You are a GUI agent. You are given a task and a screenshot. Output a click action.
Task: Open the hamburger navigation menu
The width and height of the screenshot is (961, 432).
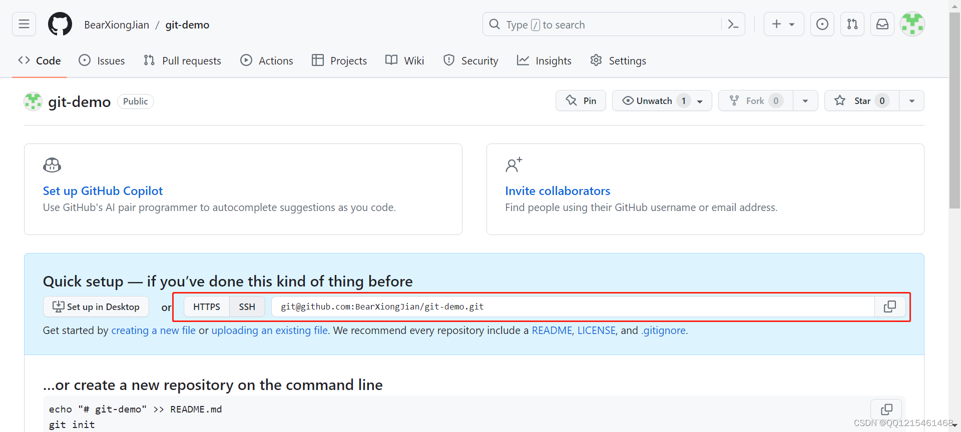[24, 24]
